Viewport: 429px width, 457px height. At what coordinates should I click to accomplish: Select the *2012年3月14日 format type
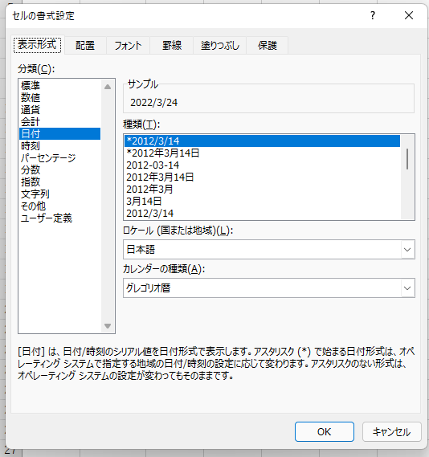click(262, 153)
